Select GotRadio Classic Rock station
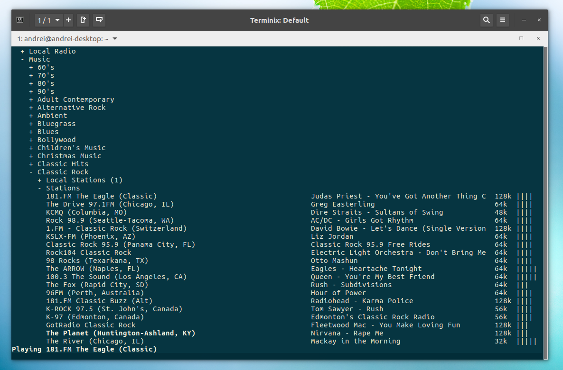Image resolution: width=563 pixels, height=370 pixels. tap(91, 325)
